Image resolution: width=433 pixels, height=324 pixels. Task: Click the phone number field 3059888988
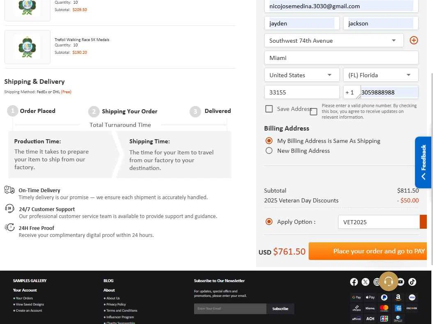(x=389, y=92)
